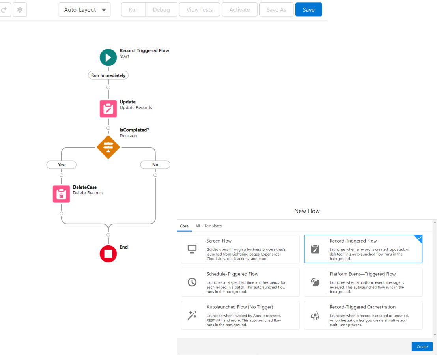
Task: Expand the Auto-Layout dropdown
Action: [84, 10]
